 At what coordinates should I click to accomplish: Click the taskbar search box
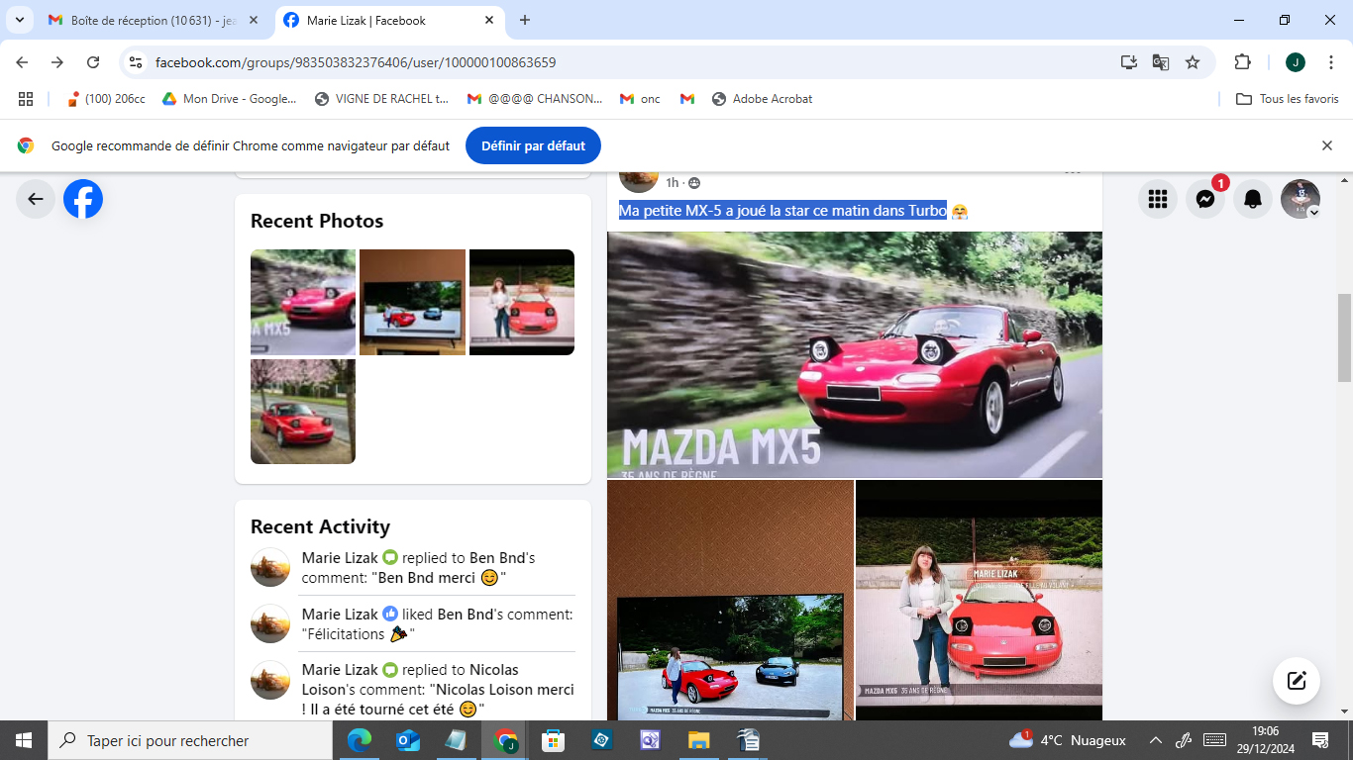pyautogui.click(x=190, y=740)
